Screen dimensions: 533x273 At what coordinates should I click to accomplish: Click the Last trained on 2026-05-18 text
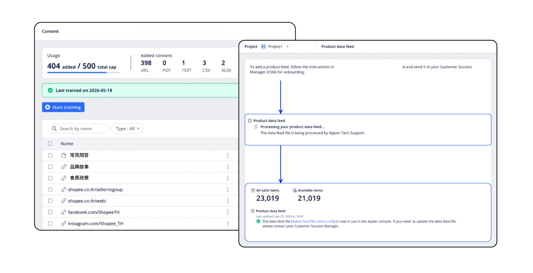84,90
